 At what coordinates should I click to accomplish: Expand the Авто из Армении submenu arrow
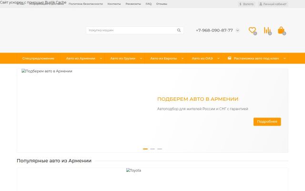coord(101,58)
